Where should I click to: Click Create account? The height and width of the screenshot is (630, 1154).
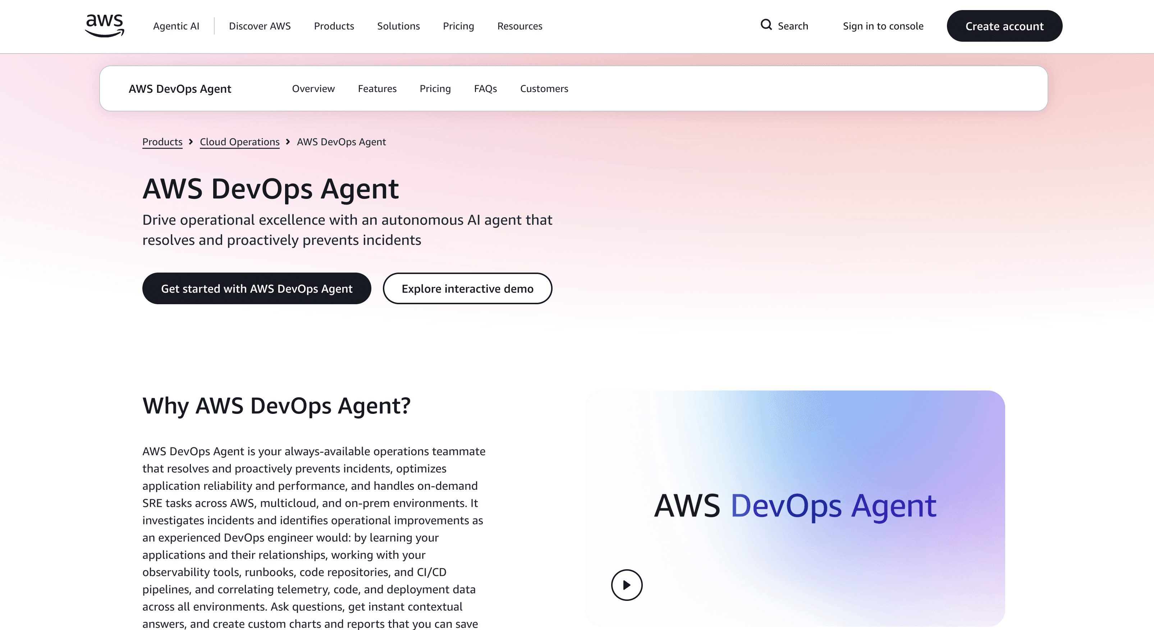[1004, 26]
